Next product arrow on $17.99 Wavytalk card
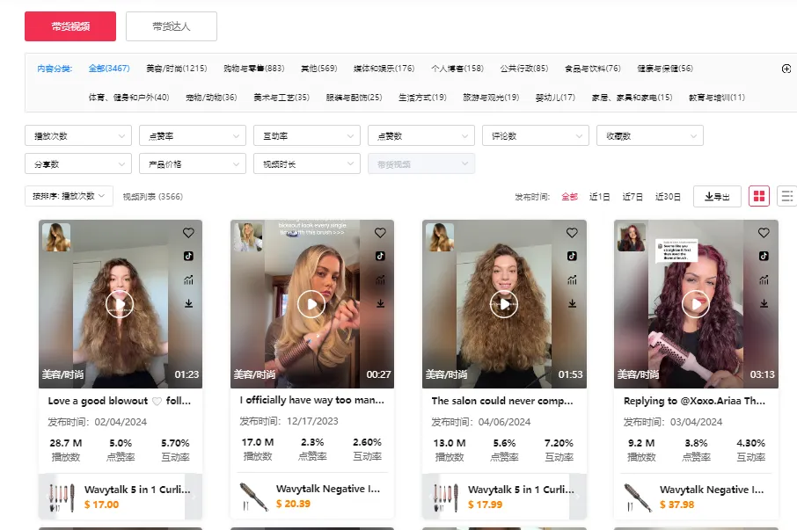 tap(577, 497)
